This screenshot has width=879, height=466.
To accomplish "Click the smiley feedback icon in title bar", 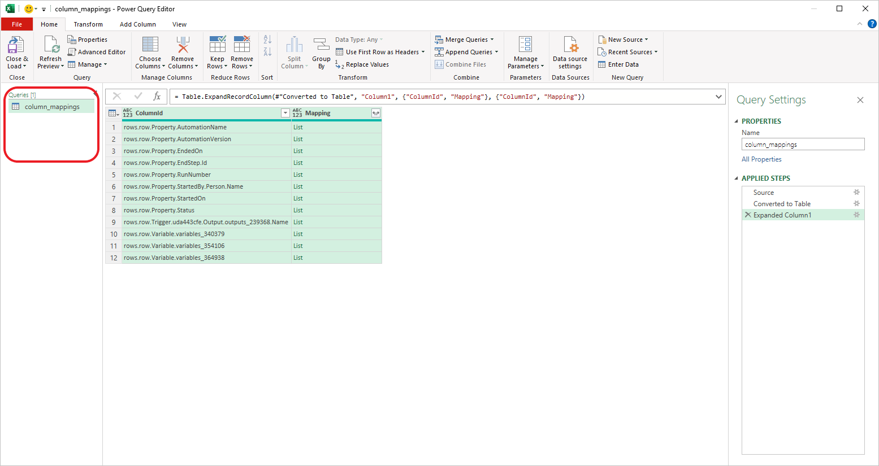I will pos(29,9).
